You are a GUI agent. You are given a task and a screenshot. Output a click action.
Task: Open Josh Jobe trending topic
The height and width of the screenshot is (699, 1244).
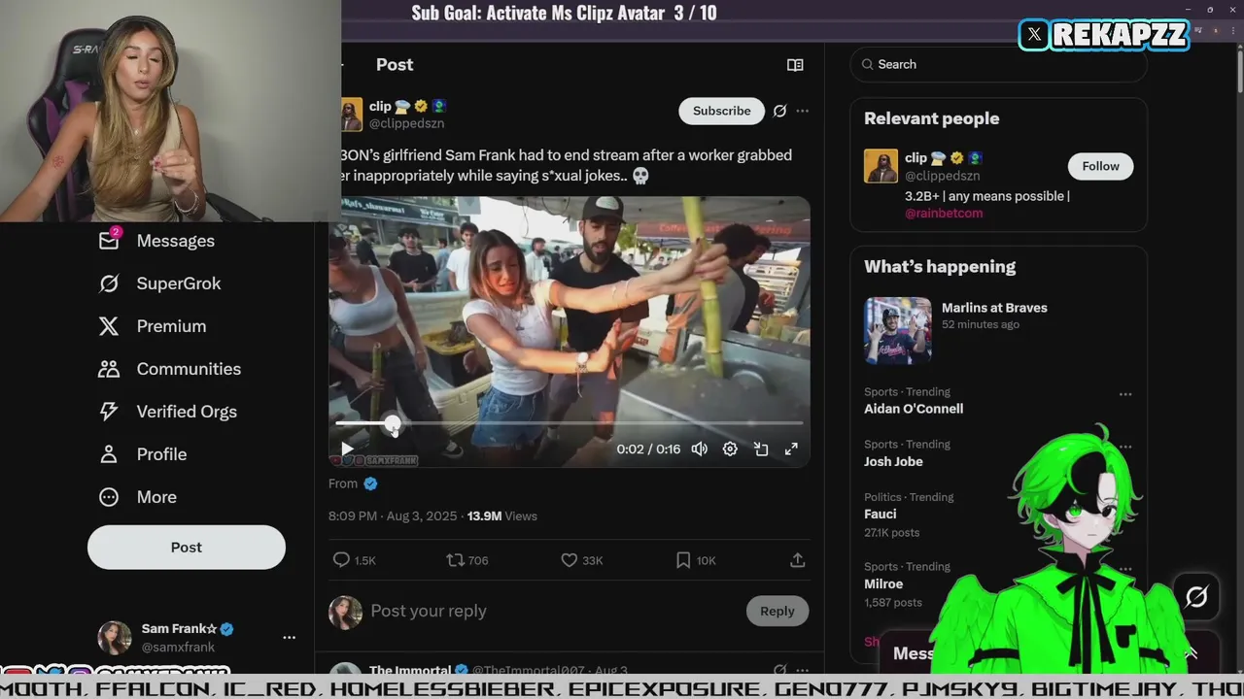point(893,461)
